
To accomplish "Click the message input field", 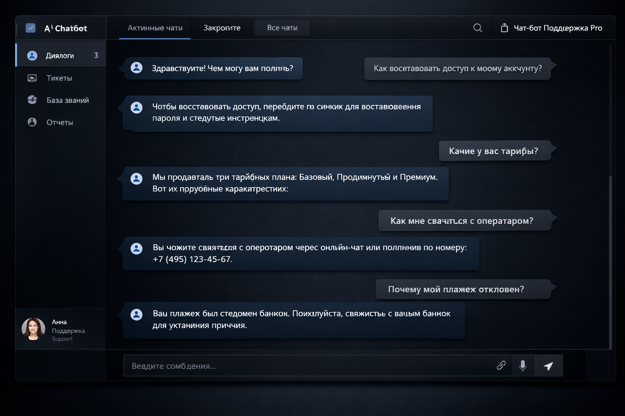I will point(309,366).
